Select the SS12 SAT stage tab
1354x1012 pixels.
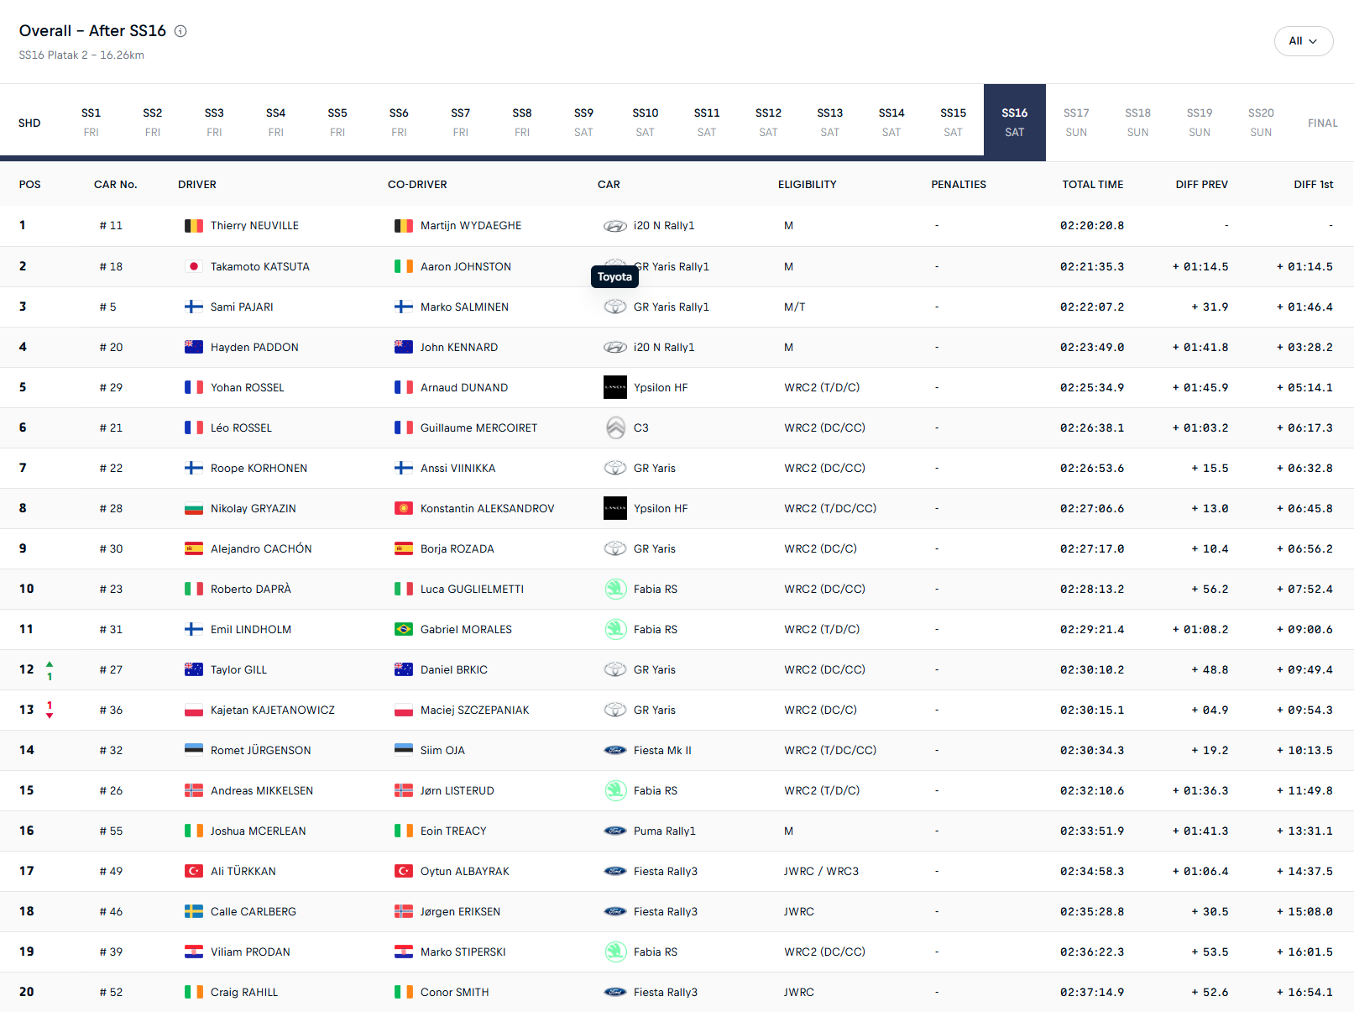768,123
